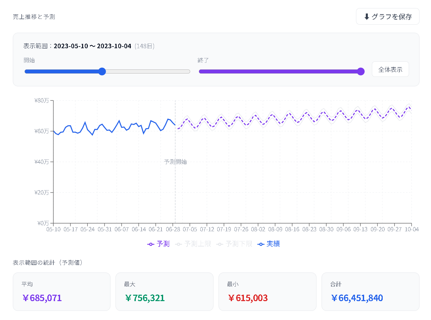Click the 最小 ¥615,003 card
This screenshot has width=431, height=320.
click(268, 292)
